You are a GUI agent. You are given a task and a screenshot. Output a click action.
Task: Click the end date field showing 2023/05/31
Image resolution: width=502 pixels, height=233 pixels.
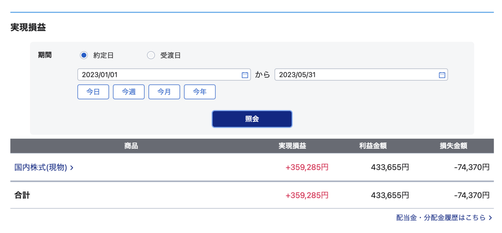(x=361, y=75)
